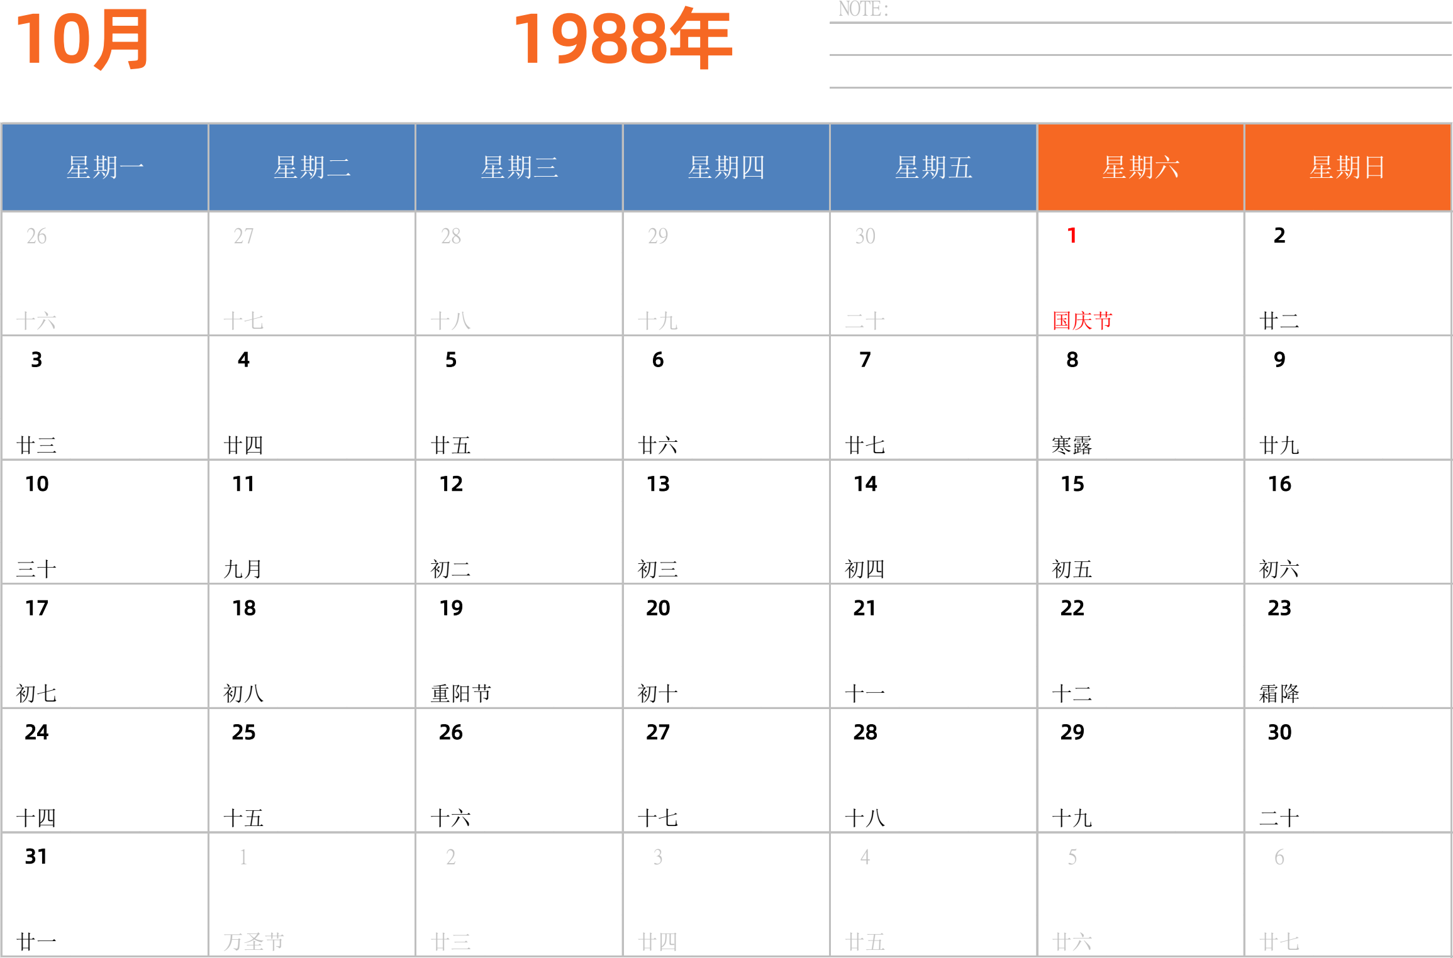Click the grayed next-month date 5
The image size is (1453, 958).
click(x=1072, y=857)
